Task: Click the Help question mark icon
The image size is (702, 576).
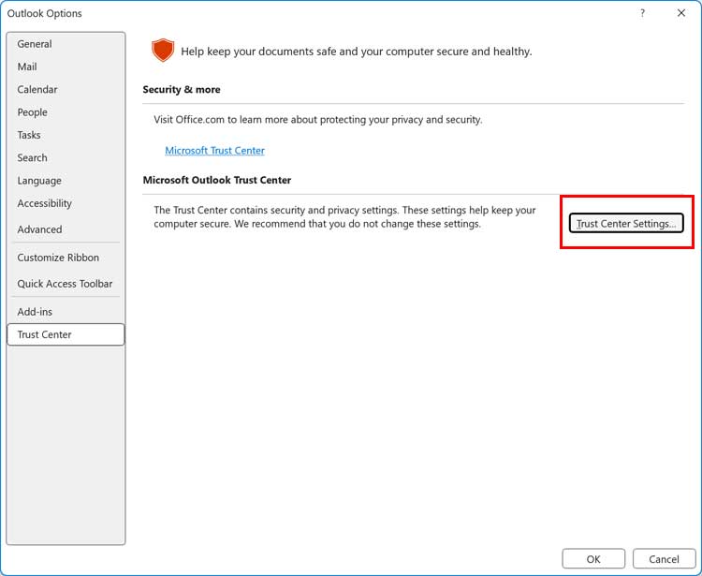Action: 642,13
